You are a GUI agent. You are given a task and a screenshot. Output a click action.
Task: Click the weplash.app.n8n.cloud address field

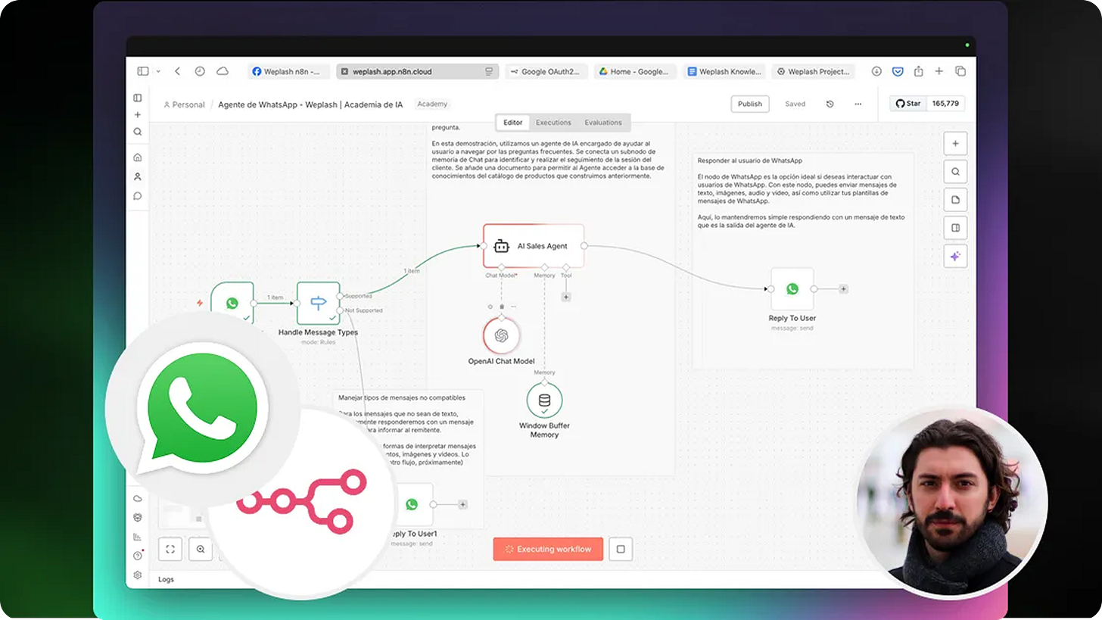point(417,71)
